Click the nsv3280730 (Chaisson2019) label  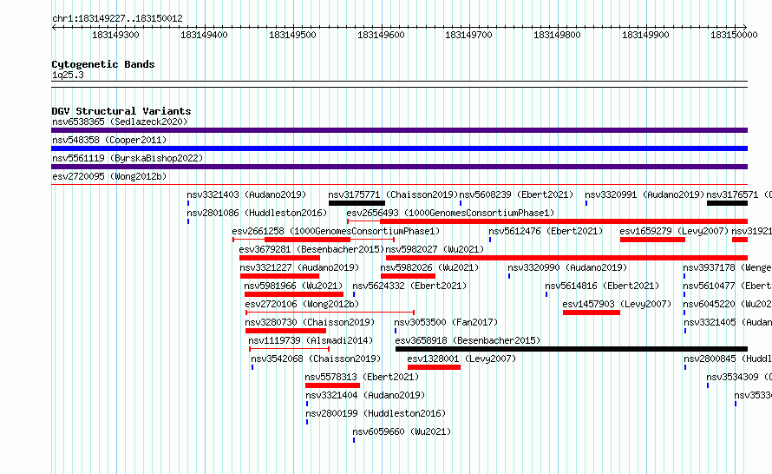pos(310,322)
